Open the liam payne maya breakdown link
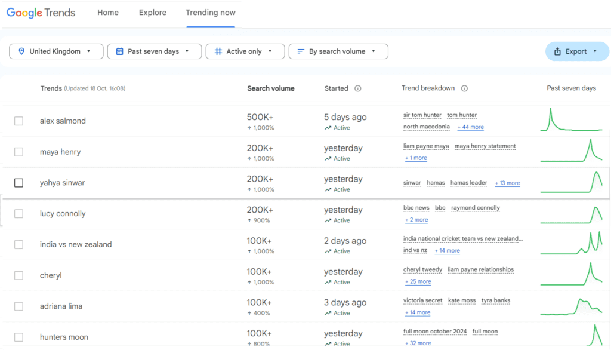The width and height of the screenshot is (611, 356). tap(426, 146)
